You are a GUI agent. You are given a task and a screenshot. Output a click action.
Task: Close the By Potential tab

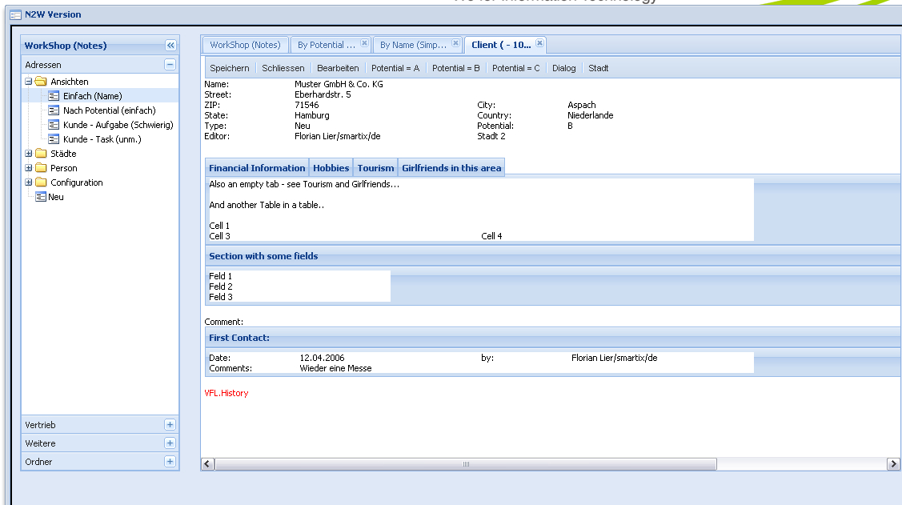[x=364, y=43]
